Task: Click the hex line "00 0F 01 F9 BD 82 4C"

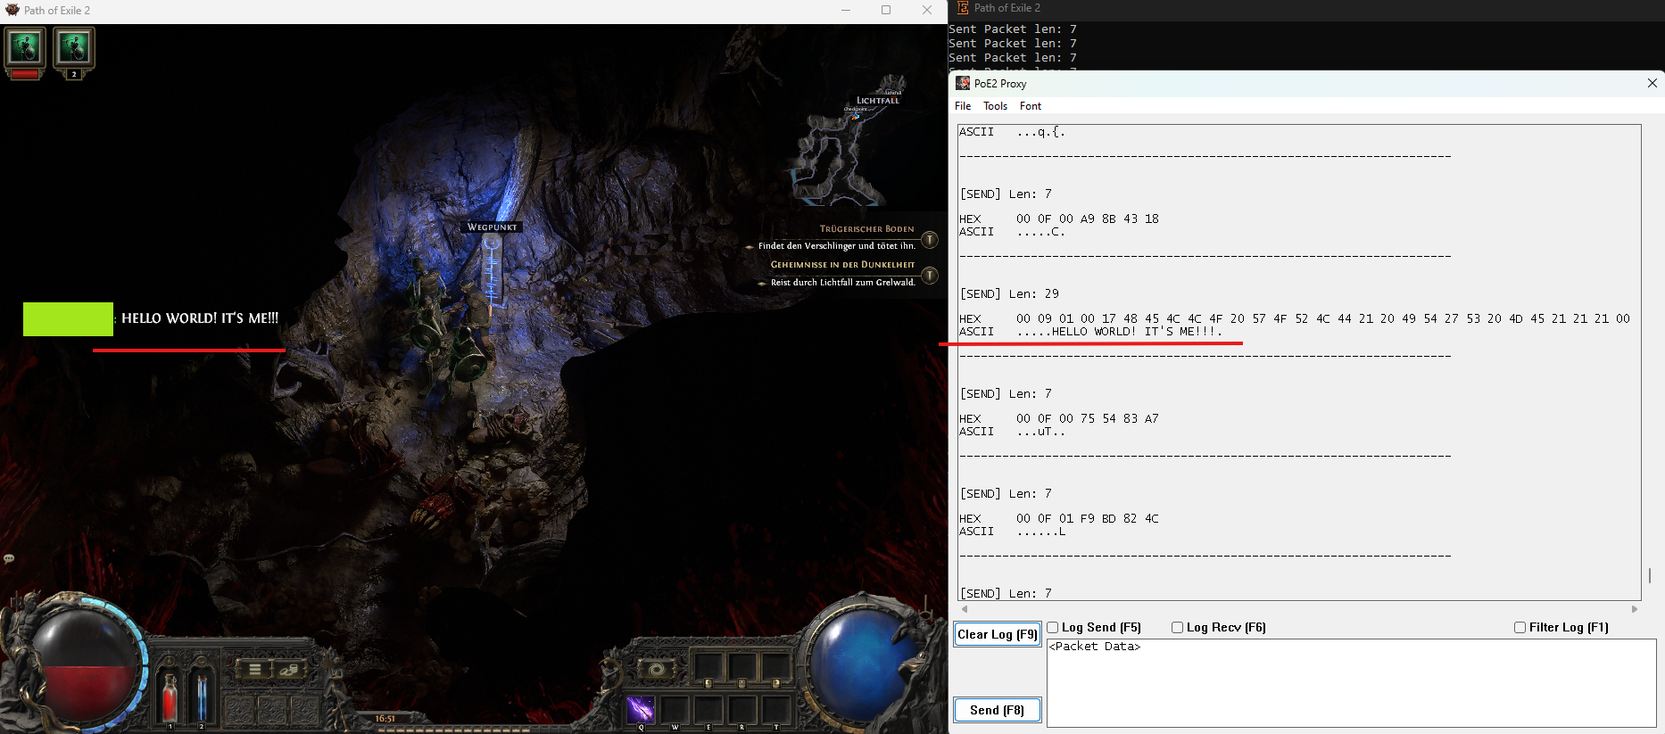Action: tap(1088, 519)
